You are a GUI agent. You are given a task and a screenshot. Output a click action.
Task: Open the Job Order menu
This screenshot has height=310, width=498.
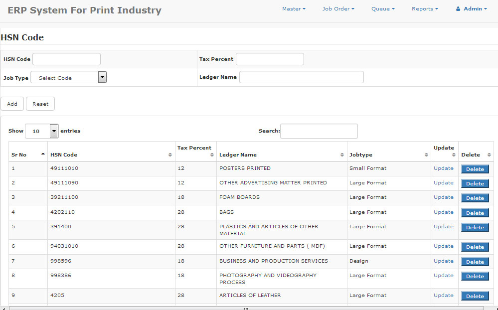338,9
